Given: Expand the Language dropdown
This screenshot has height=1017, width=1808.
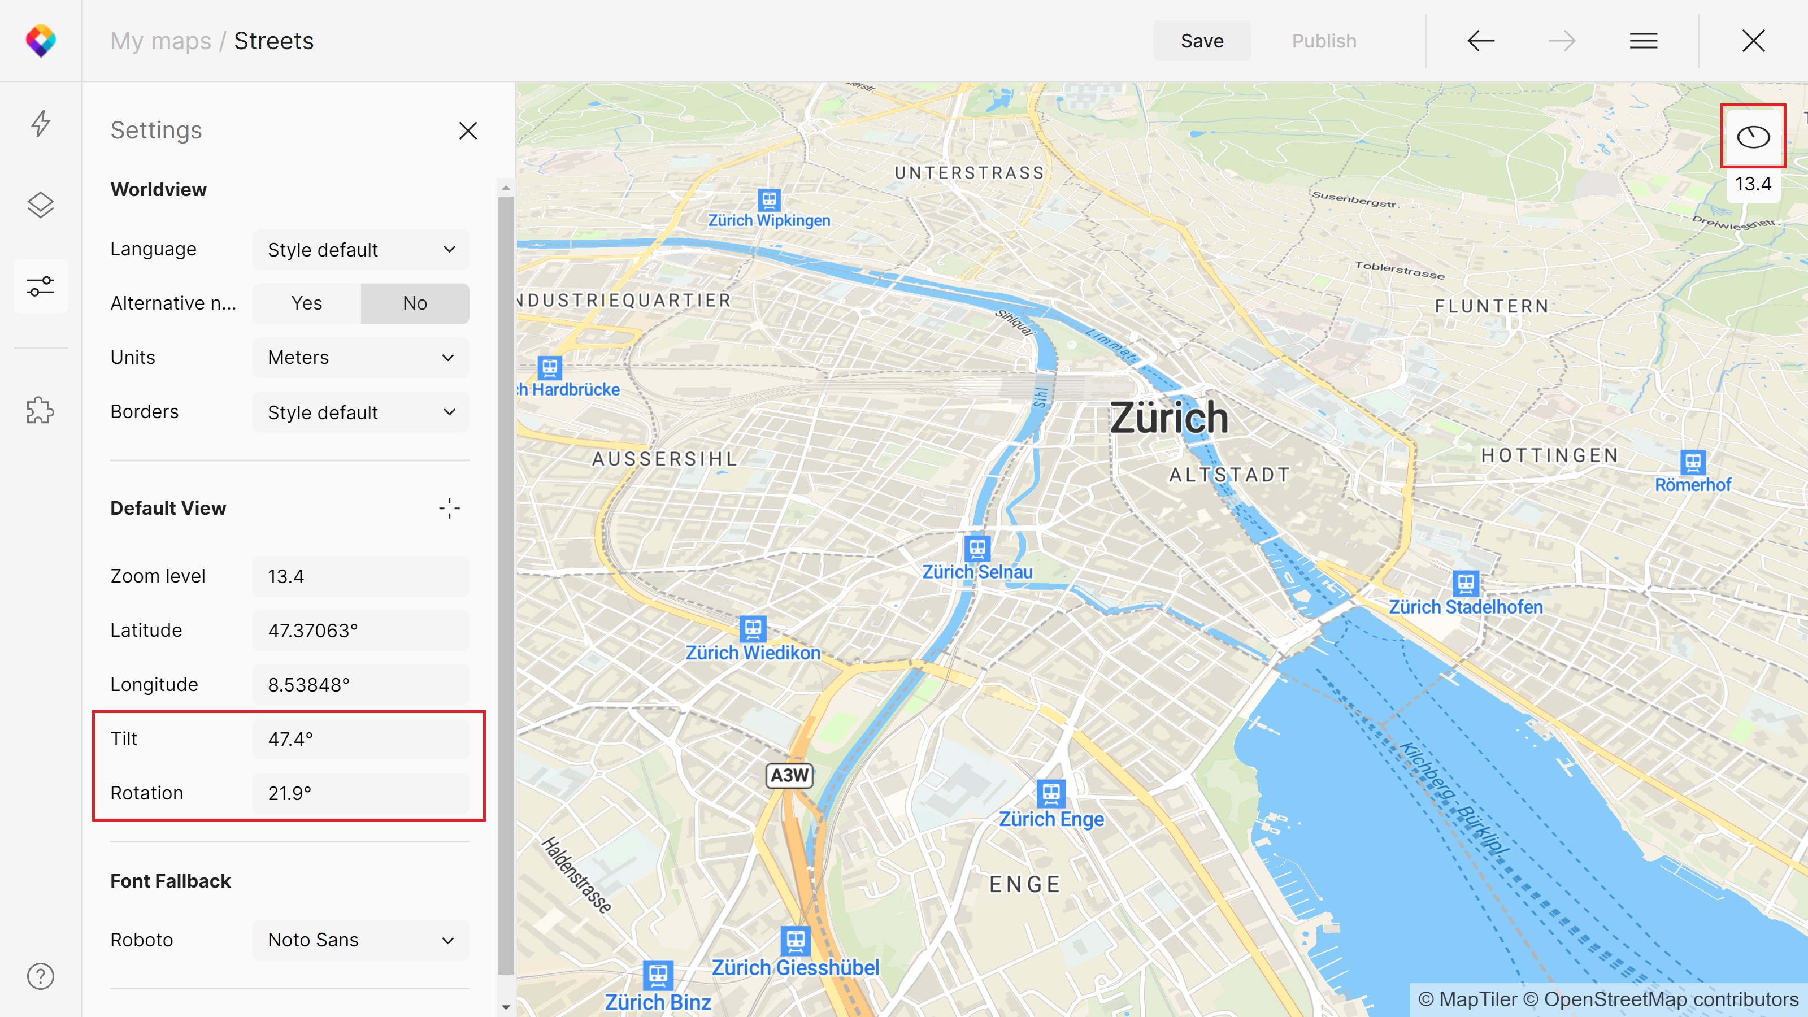Looking at the screenshot, I should [361, 250].
